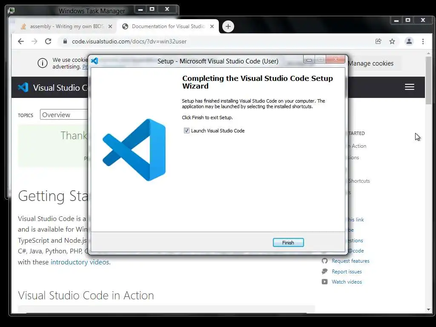This screenshot has width=436, height=327.
Task: Click the scrollbar down arrow in the browser
Action: [428, 310]
